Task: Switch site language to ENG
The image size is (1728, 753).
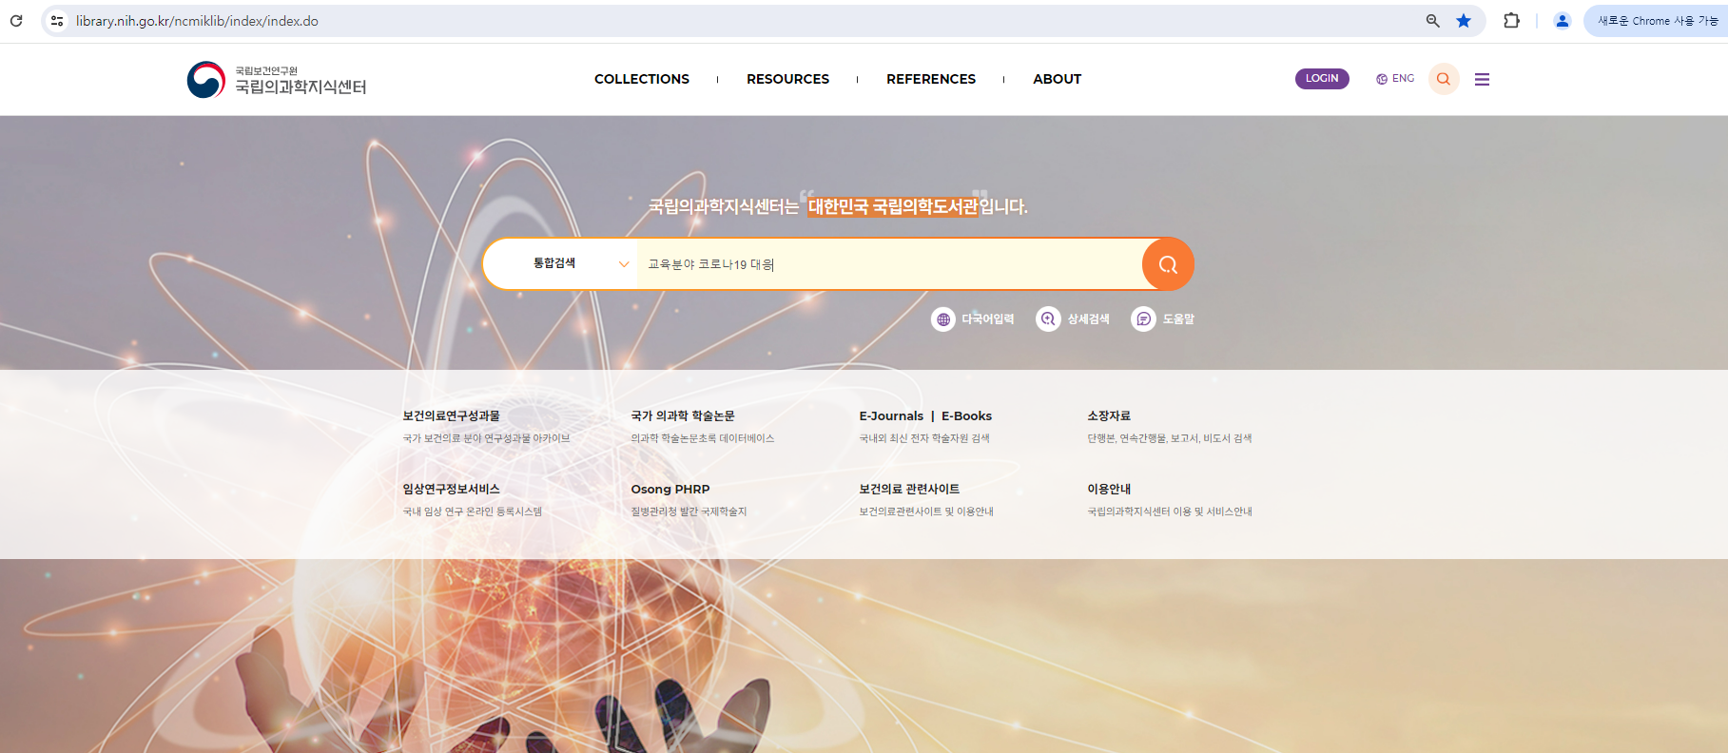Action: click(1395, 79)
